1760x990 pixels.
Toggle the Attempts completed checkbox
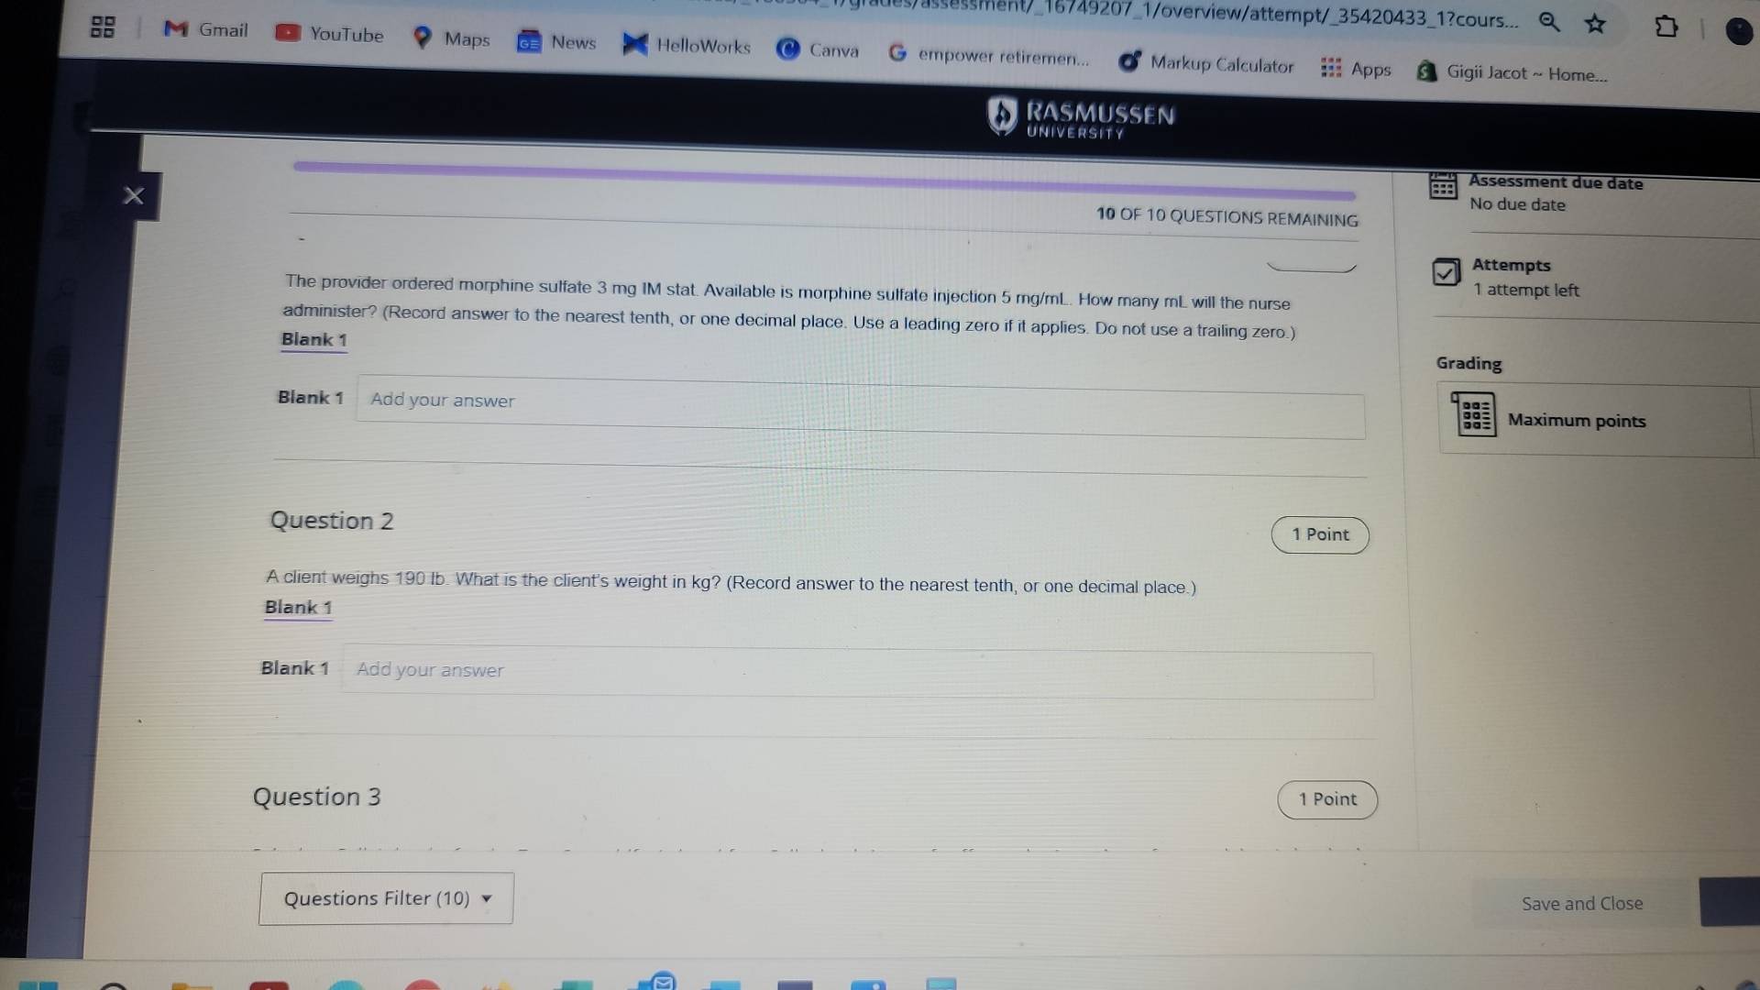1446,270
